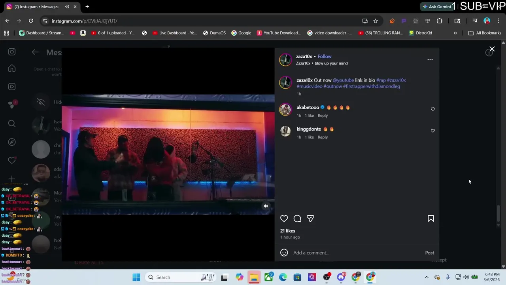
Task: Open the post's three-dot more options
Action: tap(430, 60)
